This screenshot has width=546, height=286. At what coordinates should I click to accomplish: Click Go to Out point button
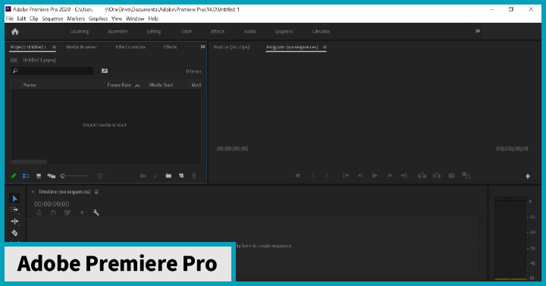[404, 175]
